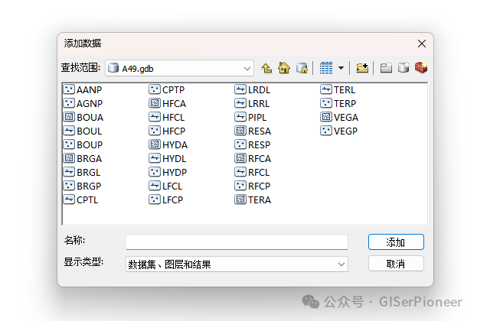Select BRGA polygon feature class

[x=83, y=158]
